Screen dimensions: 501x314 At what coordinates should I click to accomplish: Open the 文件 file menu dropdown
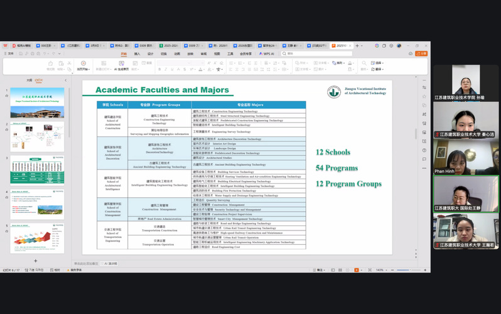pos(10,54)
